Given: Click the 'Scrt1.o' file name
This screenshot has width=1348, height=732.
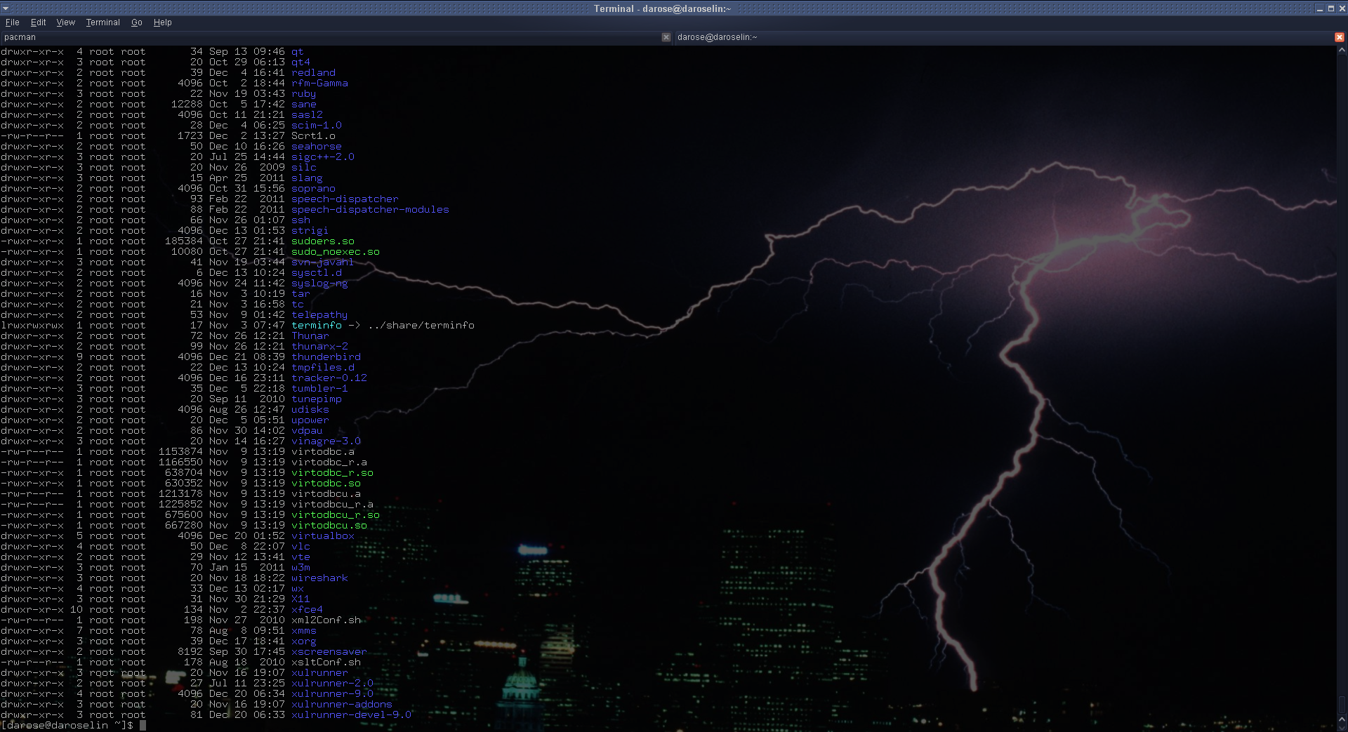Looking at the screenshot, I should [x=313, y=135].
